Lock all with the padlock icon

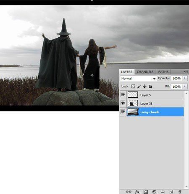[x=150, y=87]
